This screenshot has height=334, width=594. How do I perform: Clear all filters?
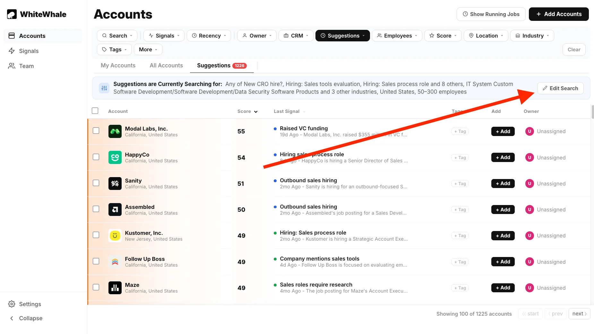[574, 49]
